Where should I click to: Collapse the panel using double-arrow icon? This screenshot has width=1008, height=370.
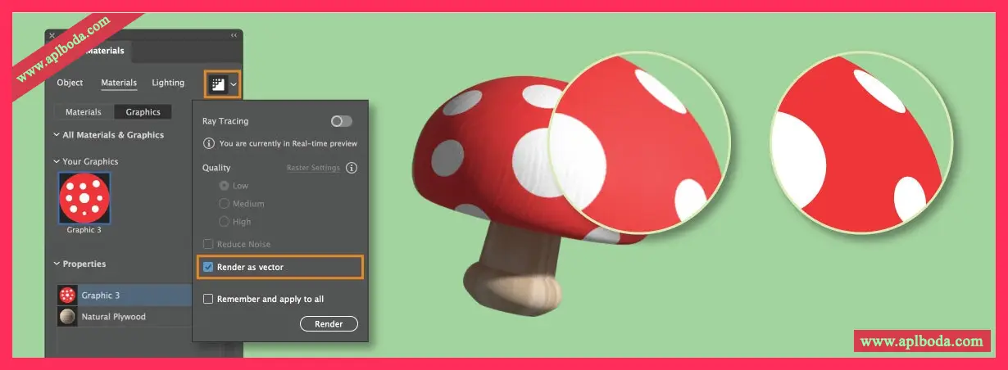tap(234, 35)
